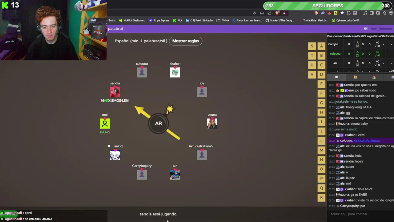
Task: Click the letter V alphabet tile
Action: (x=312, y=74)
